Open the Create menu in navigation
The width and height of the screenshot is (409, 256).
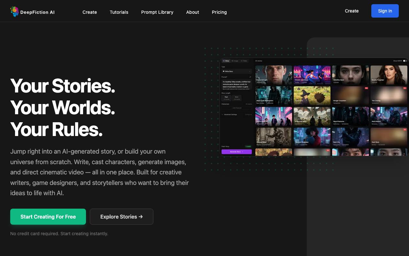click(89, 12)
